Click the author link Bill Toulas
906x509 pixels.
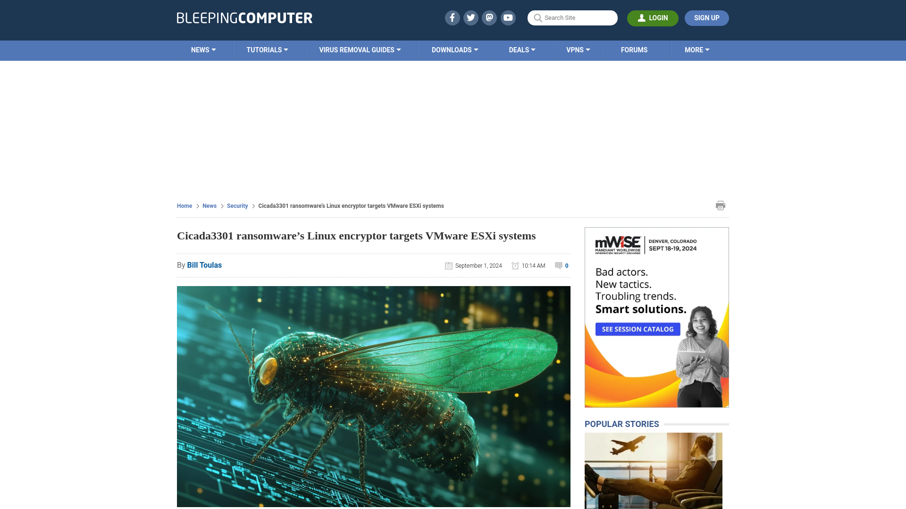(x=204, y=265)
